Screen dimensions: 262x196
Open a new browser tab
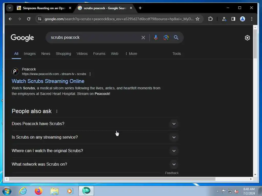click(140, 8)
